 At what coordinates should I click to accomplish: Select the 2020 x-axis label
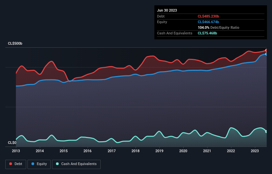183,151
